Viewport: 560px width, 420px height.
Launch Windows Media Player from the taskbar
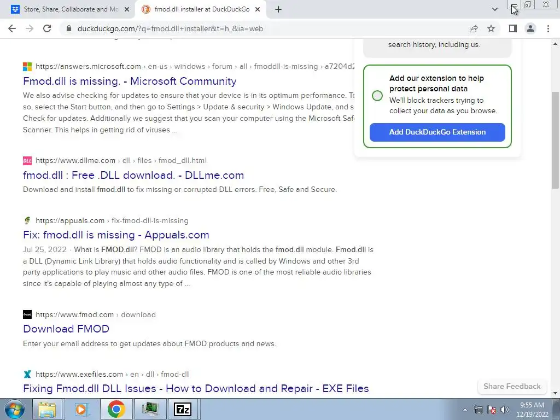[x=81, y=409]
